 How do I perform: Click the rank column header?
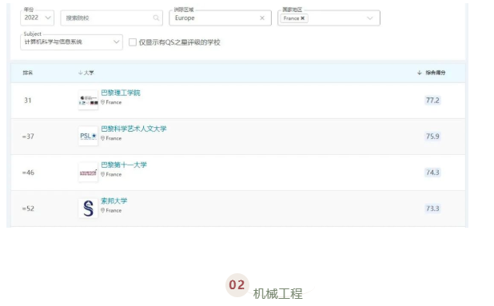(x=28, y=73)
